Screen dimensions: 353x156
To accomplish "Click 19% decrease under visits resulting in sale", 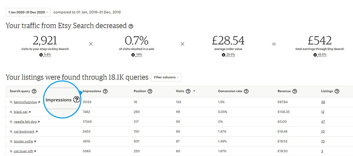I will pos(138,55).
